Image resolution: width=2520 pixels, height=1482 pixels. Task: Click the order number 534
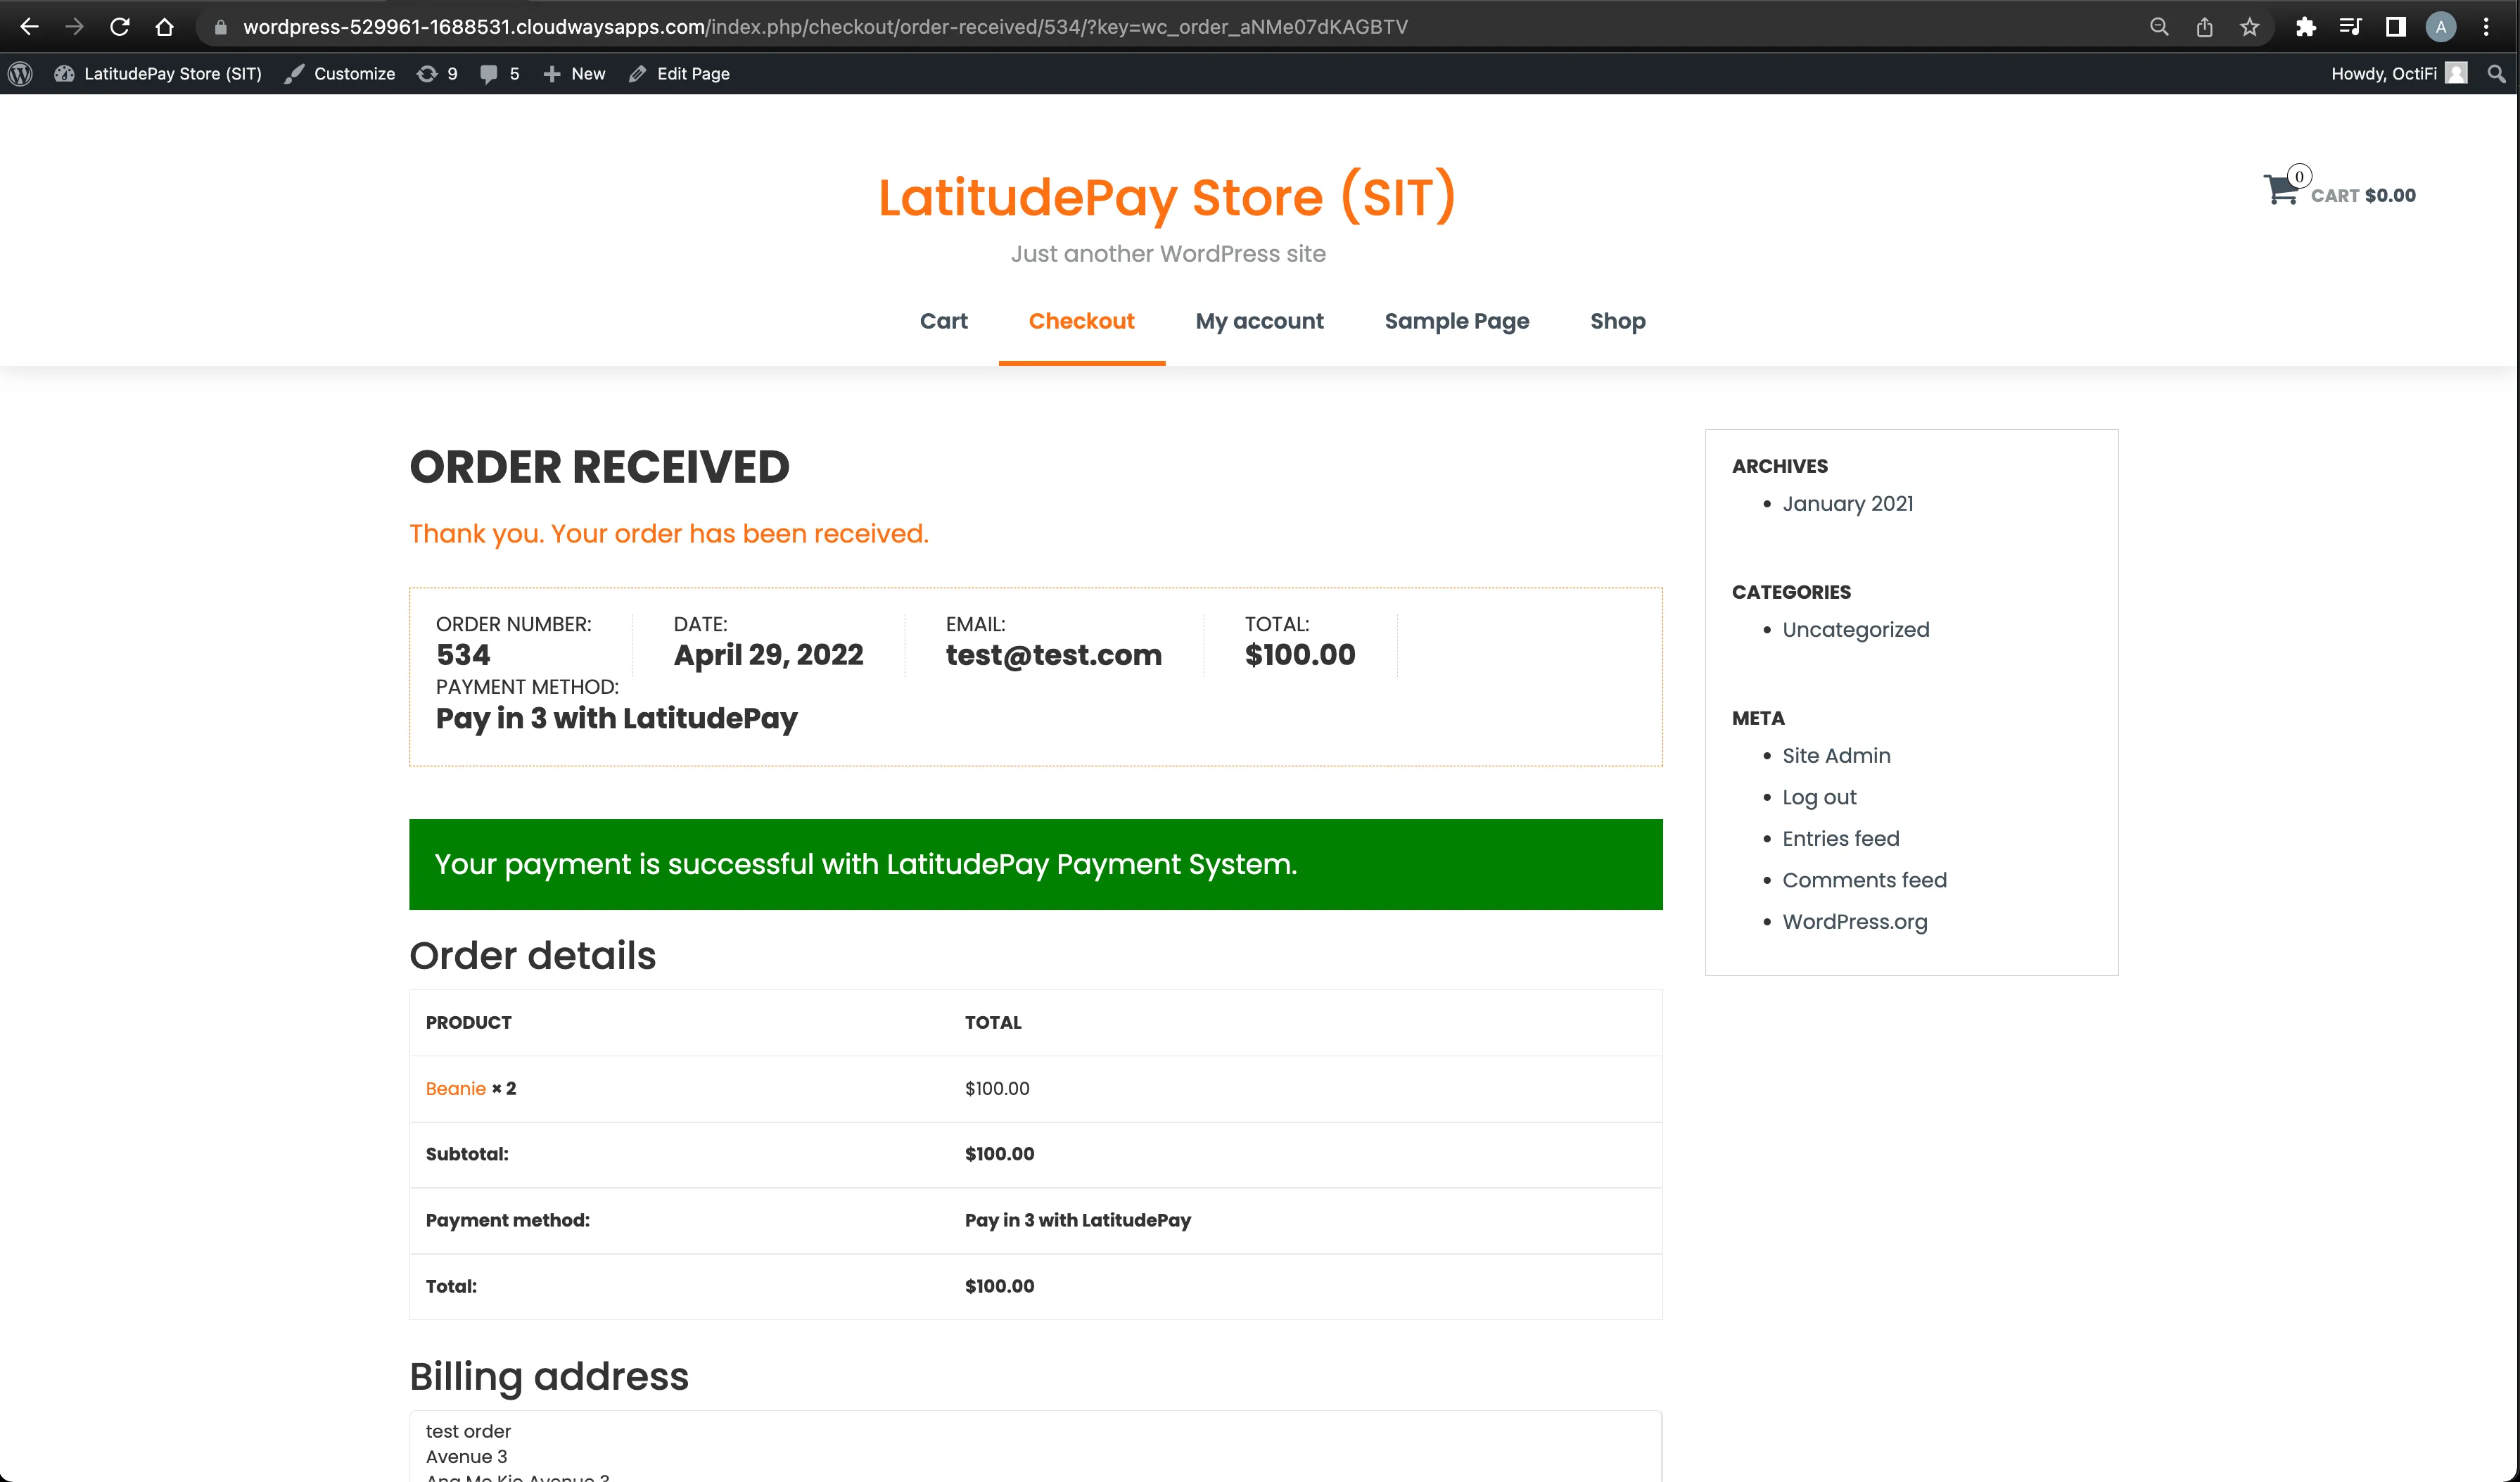463,655
